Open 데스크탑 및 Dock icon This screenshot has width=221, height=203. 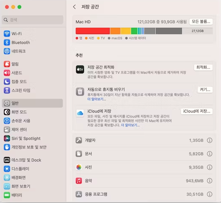7,160
